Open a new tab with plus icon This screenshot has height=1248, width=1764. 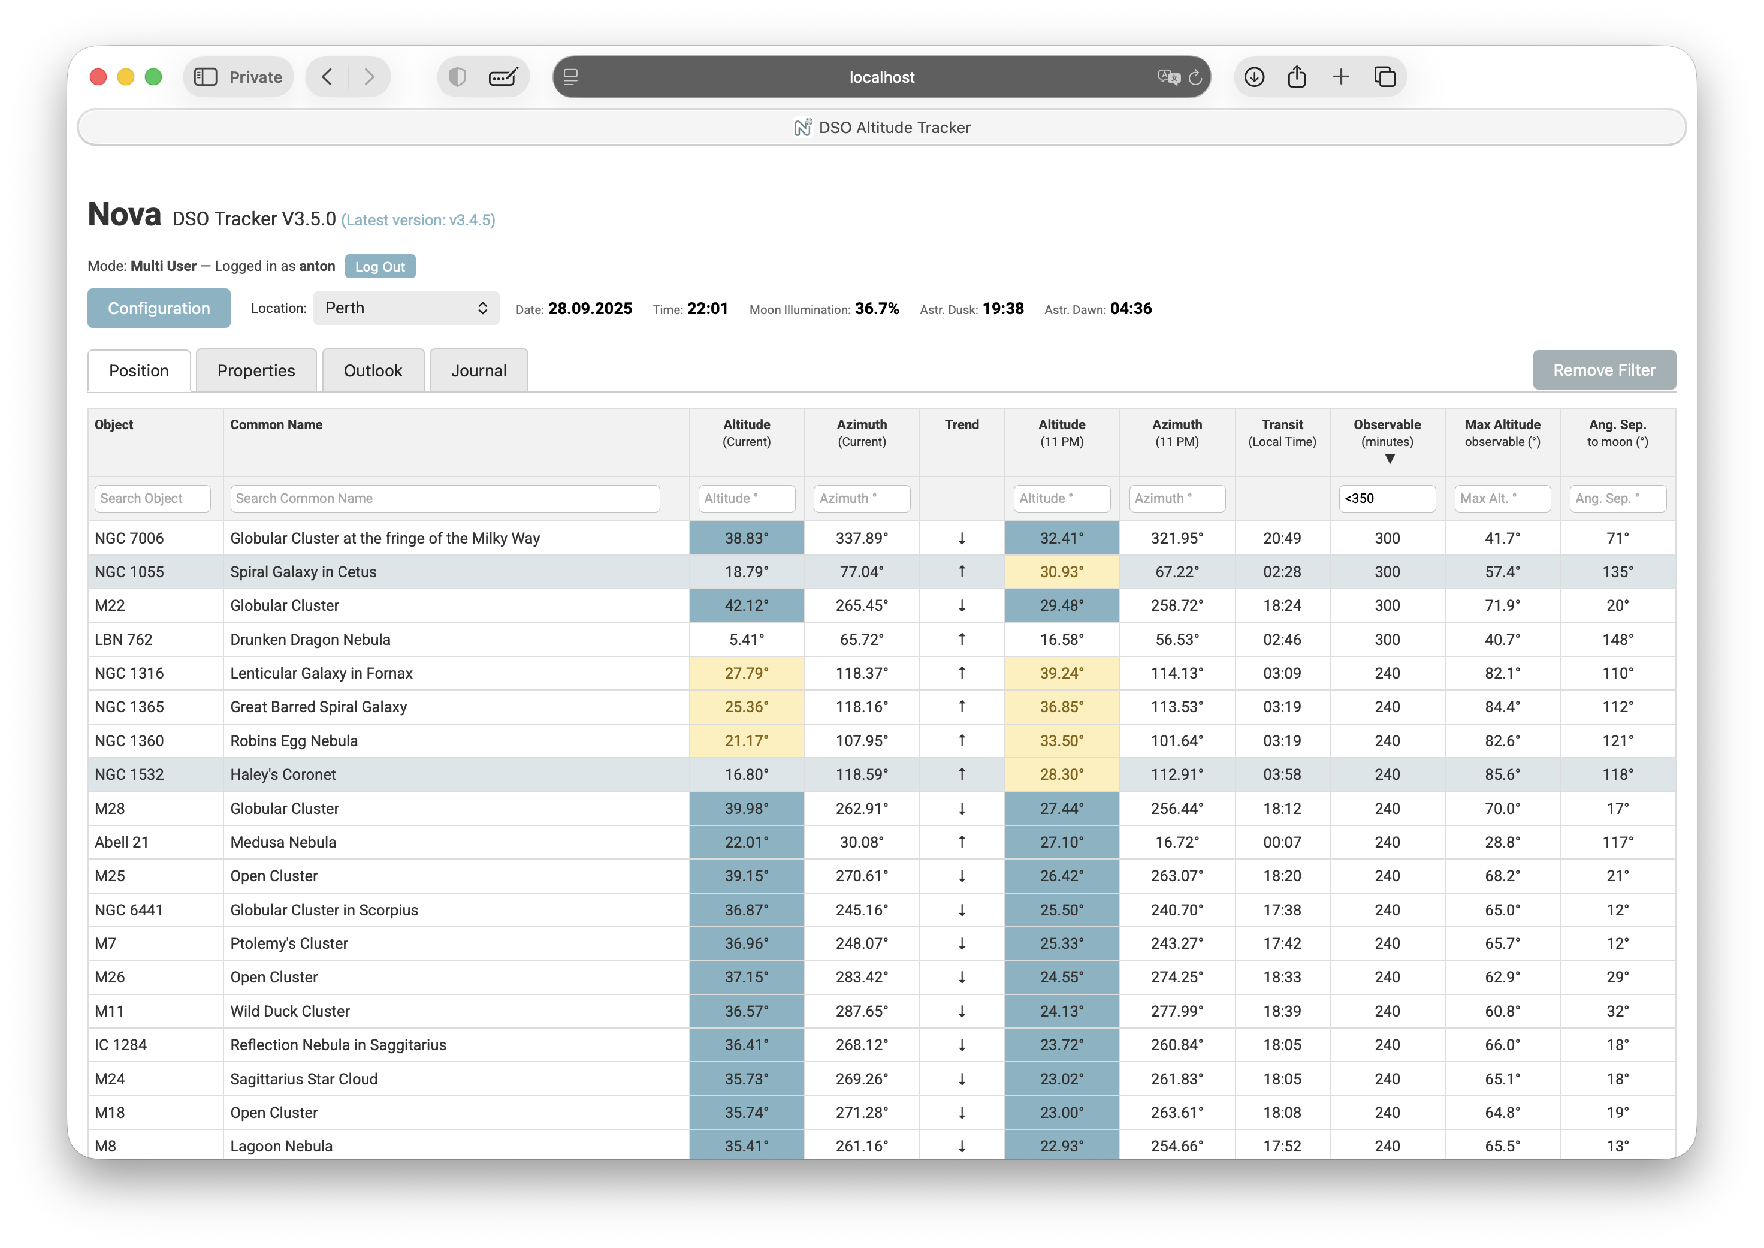click(x=1340, y=77)
